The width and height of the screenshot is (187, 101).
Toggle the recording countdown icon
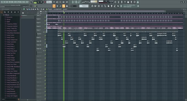60,2
